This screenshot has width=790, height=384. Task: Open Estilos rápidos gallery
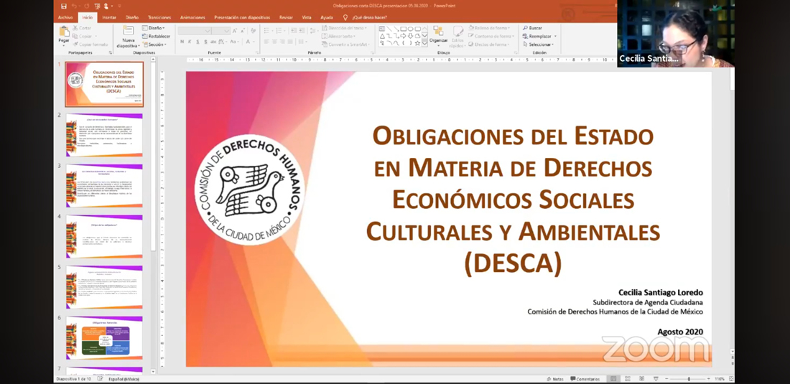point(457,36)
